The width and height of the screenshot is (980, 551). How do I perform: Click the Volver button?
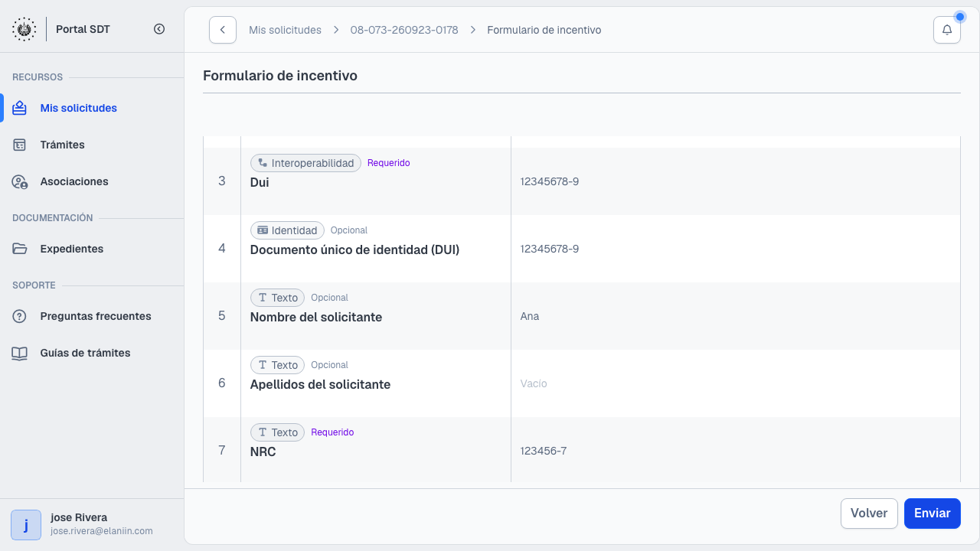tap(869, 514)
